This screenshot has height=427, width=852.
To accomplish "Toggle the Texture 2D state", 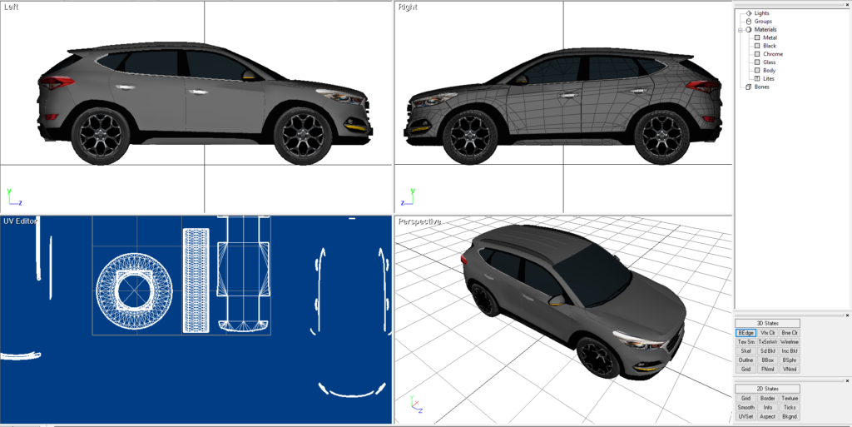I will point(790,399).
